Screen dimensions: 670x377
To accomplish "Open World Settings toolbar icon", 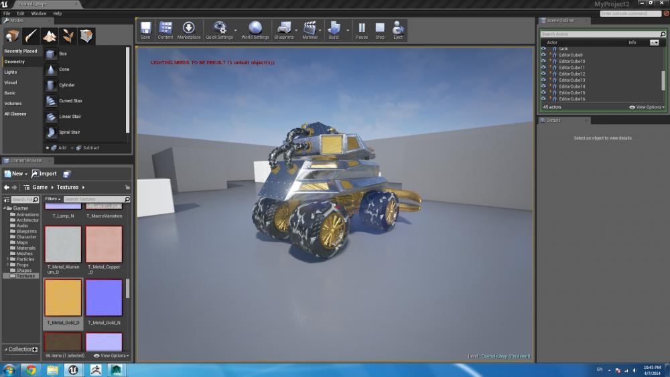I will (255, 30).
